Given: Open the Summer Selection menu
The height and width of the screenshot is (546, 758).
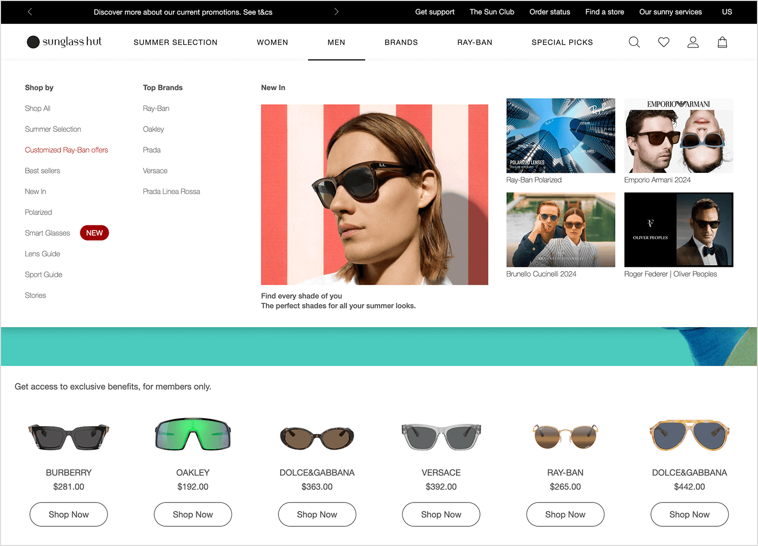Looking at the screenshot, I should pos(175,42).
